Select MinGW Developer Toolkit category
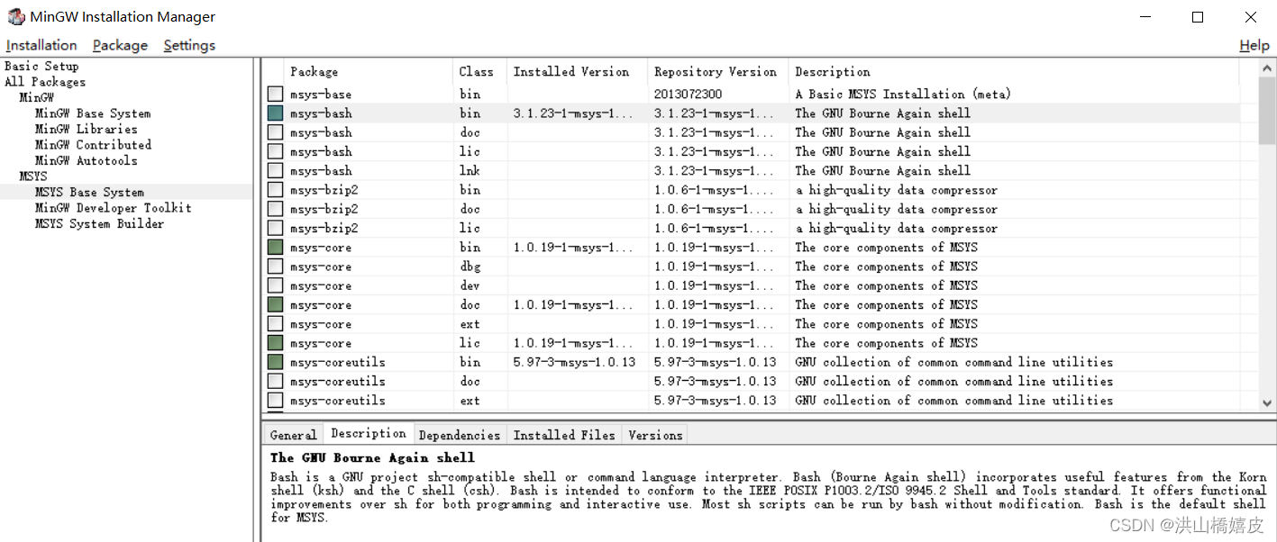This screenshot has height=542, width=1277. point(114,207)
